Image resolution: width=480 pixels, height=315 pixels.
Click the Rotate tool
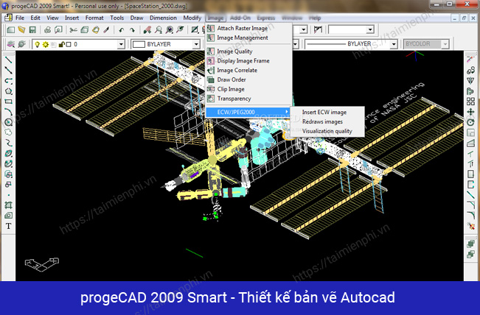pos(470,122)
